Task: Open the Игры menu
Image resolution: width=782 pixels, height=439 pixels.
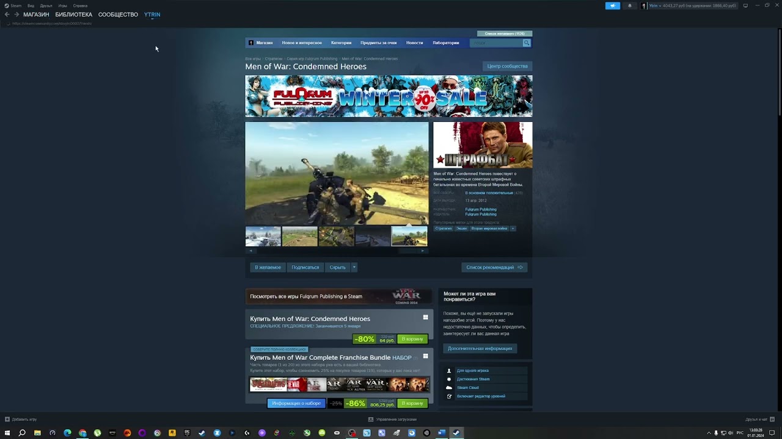Action: [62, 5]
